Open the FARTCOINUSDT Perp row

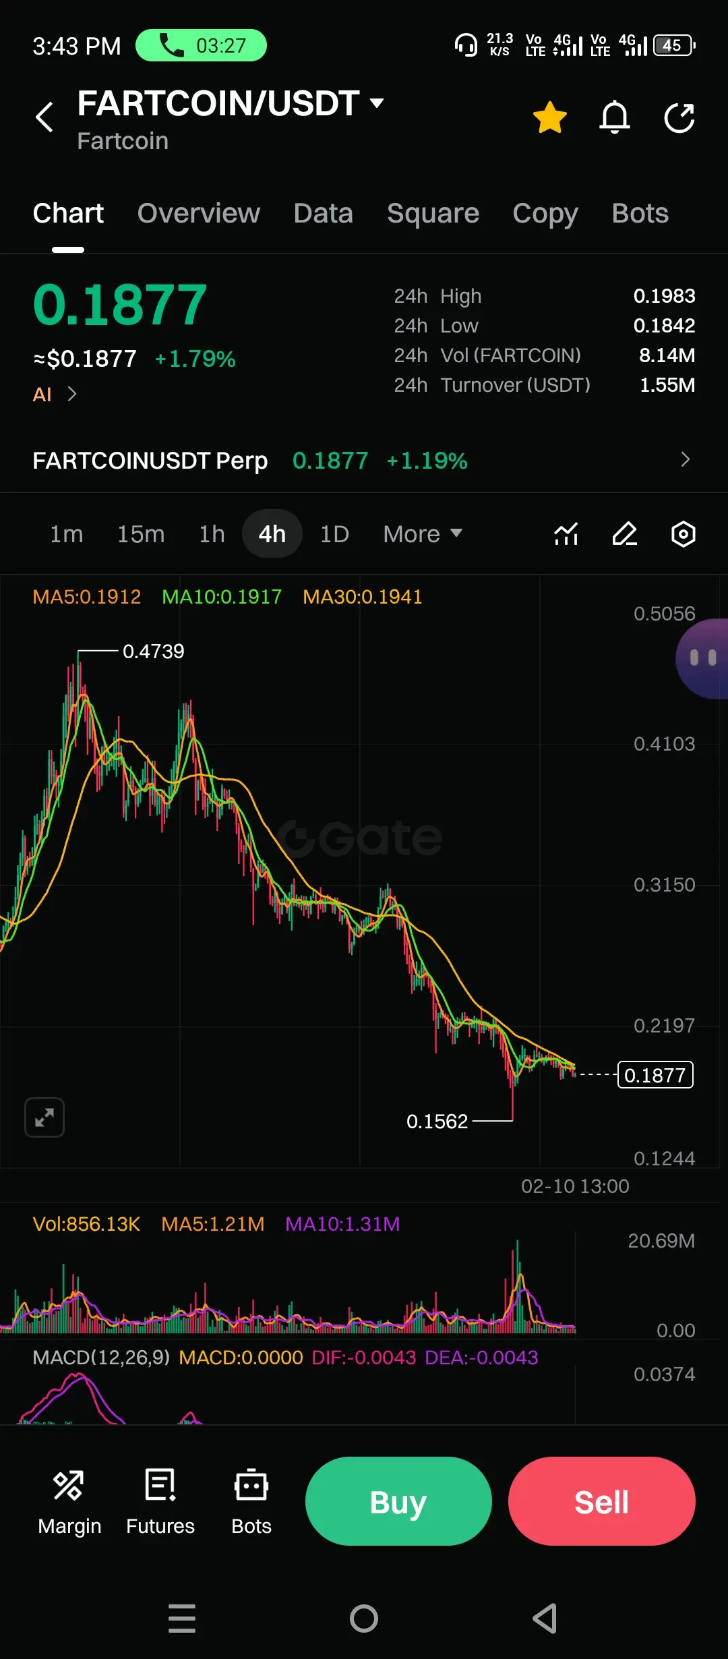point(364,461)
